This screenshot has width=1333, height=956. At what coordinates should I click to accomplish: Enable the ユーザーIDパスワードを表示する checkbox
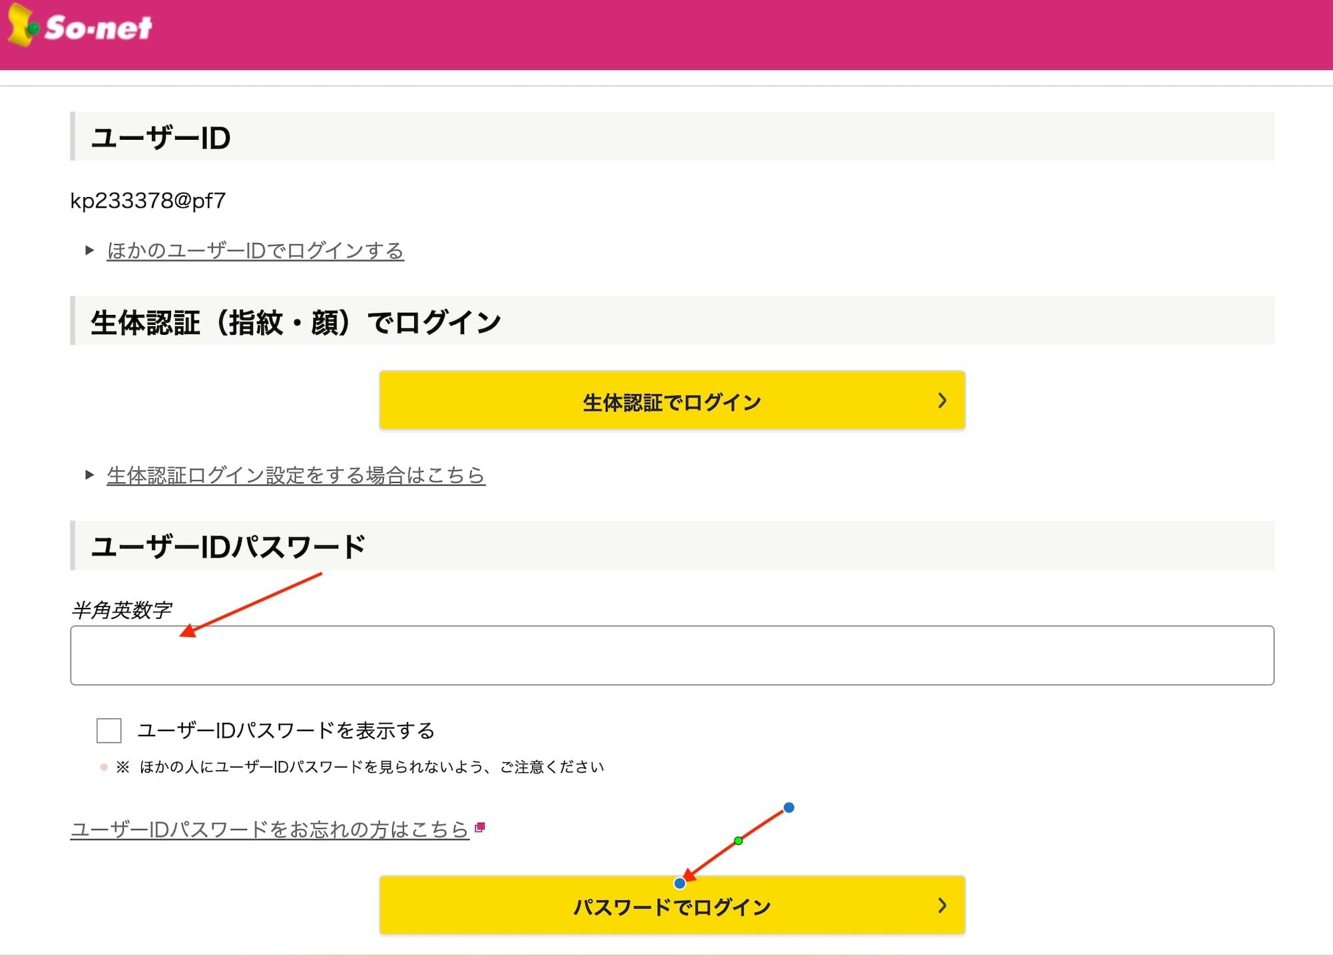pyautogui.click(x=109, y=730)
